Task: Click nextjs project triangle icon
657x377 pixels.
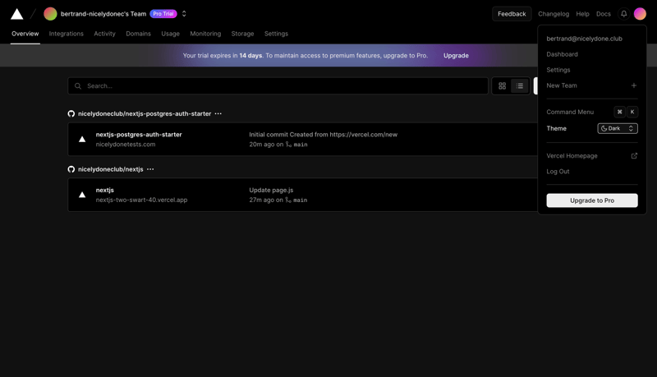Action: [82, 195]
